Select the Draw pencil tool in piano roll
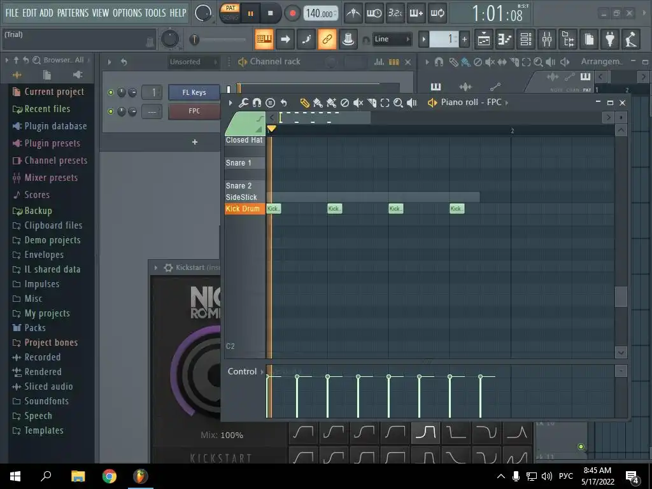 click(305, 103)
